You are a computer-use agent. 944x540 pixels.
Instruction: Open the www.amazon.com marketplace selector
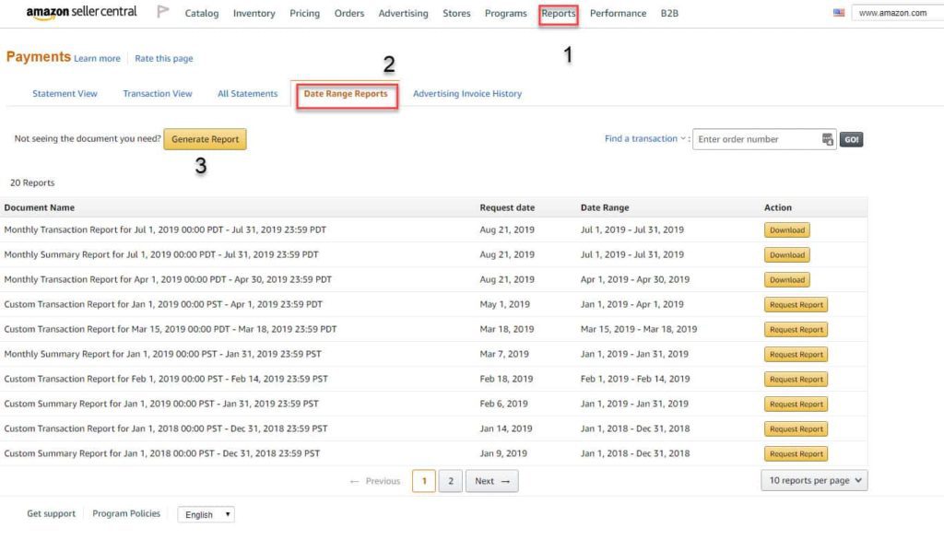tap(897, 13)
